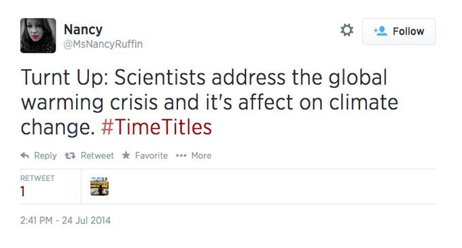View Nancy's profile picture

click(38, 35)
